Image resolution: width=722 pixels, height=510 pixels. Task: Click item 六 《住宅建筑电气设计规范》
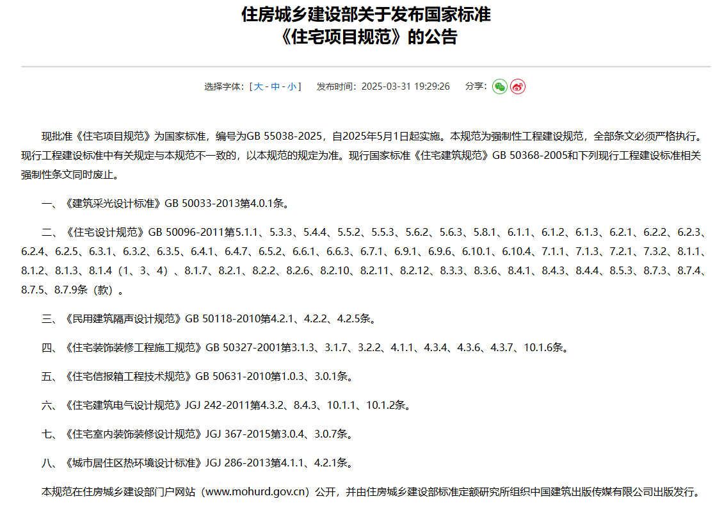[x=124, y=406]
